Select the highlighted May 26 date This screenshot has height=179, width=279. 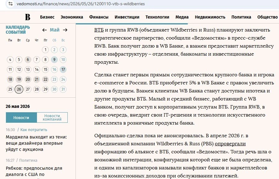[19, 89]
